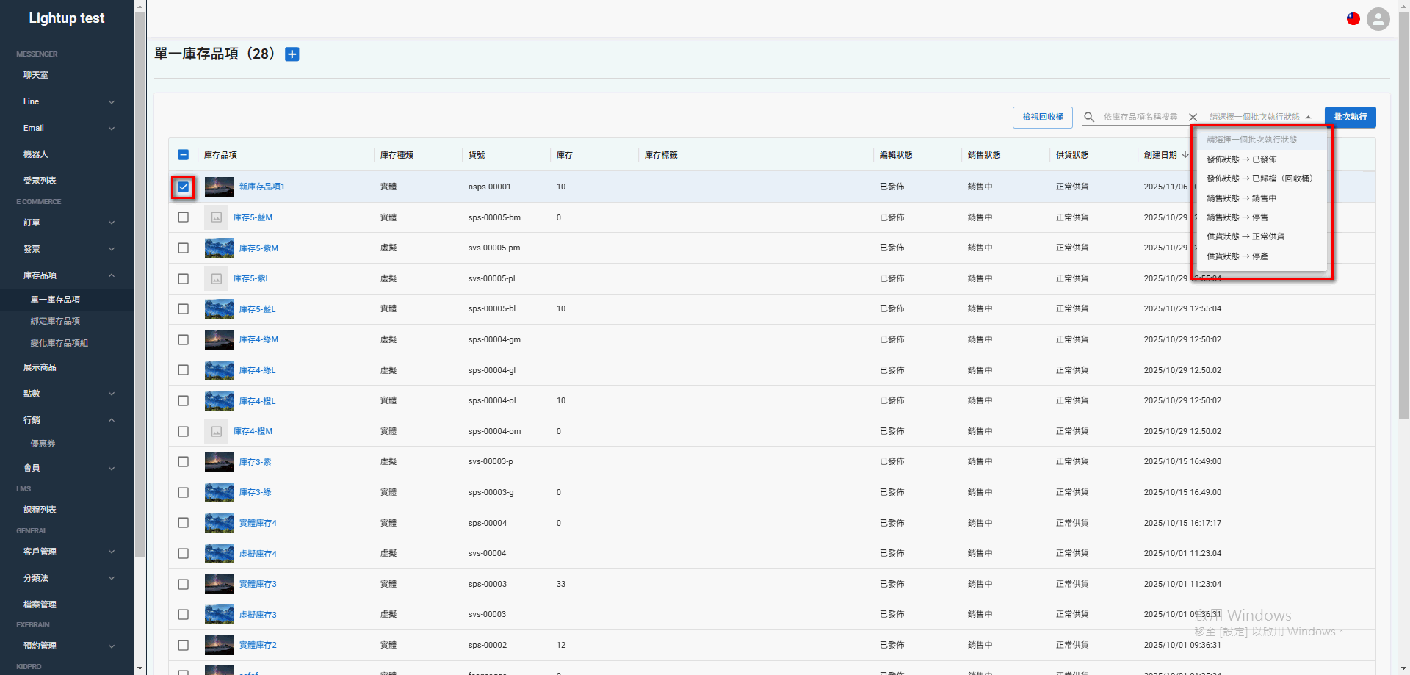Click the search magnifier icon
The image size is (1410, 675).
[1089, 117]
